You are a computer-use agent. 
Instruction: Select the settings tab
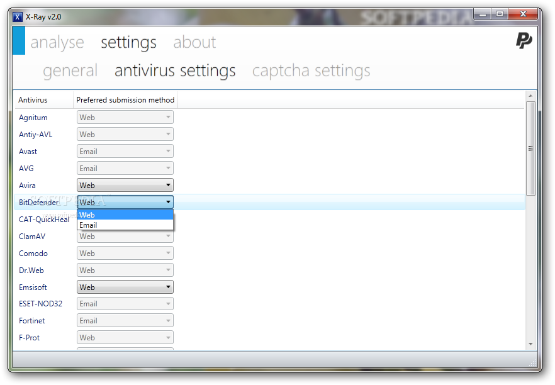click(x=128, y=43)
